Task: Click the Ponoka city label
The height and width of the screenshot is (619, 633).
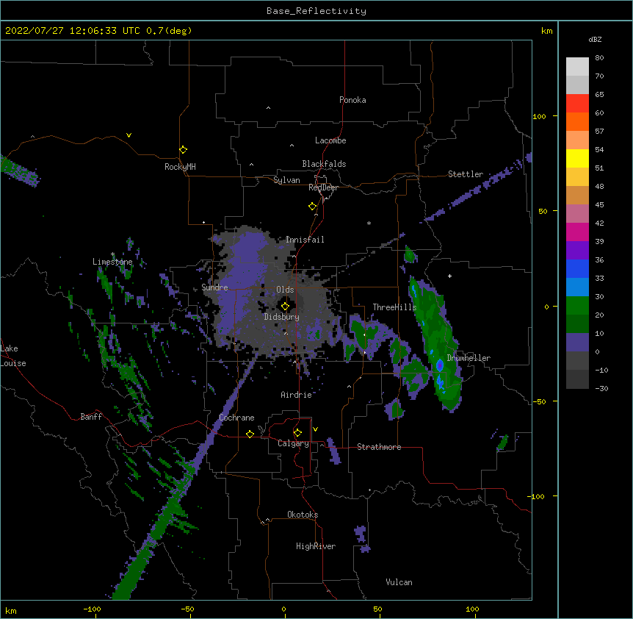Action: [352, 100]
